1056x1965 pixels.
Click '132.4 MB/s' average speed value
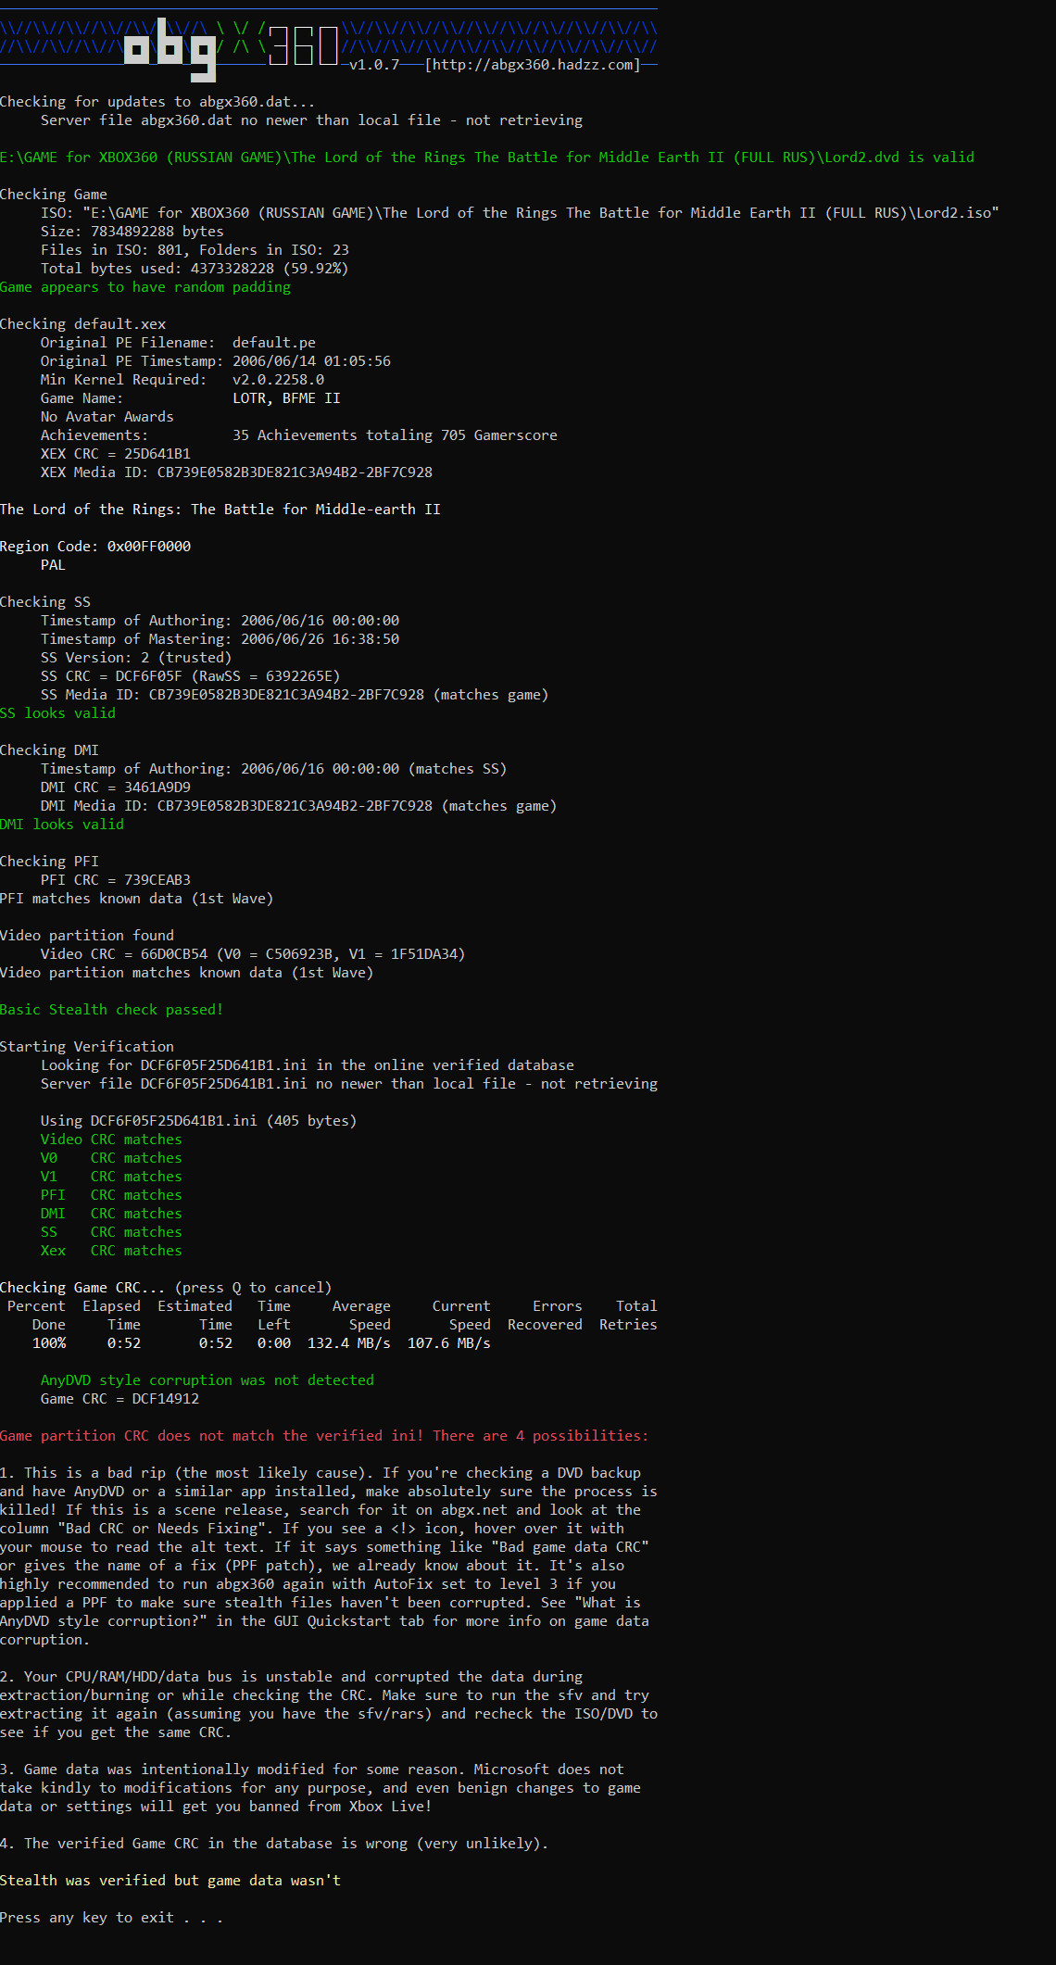(x=349, y=1343)
